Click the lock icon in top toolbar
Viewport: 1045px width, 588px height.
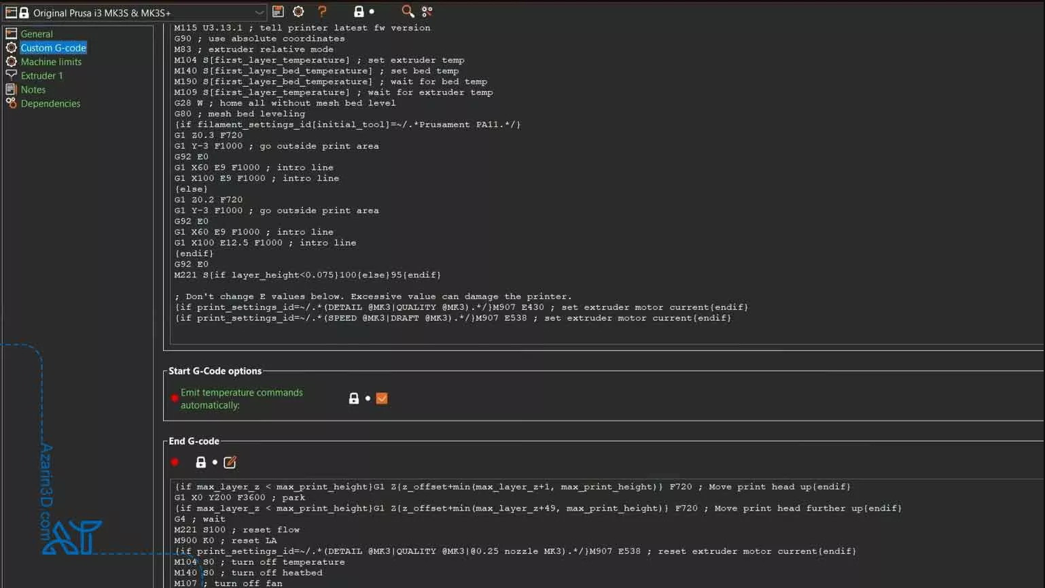click(359, 12)
